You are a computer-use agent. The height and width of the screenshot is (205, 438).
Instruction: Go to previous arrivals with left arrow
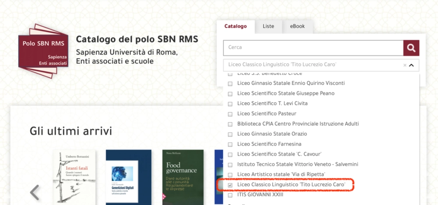[x=35, y=192]
